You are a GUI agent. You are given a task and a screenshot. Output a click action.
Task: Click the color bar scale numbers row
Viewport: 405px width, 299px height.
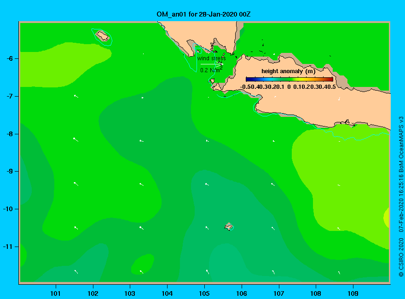[x=288, y=87]
